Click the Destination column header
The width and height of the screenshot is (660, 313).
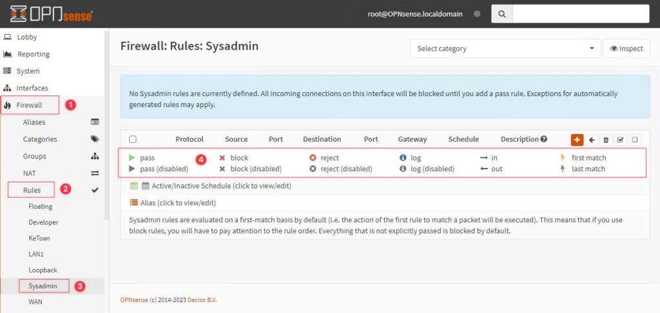click(322, 139)
